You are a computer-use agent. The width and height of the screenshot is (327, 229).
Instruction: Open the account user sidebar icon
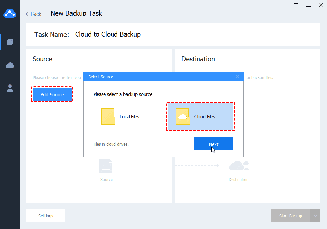(x=10, y=88)
